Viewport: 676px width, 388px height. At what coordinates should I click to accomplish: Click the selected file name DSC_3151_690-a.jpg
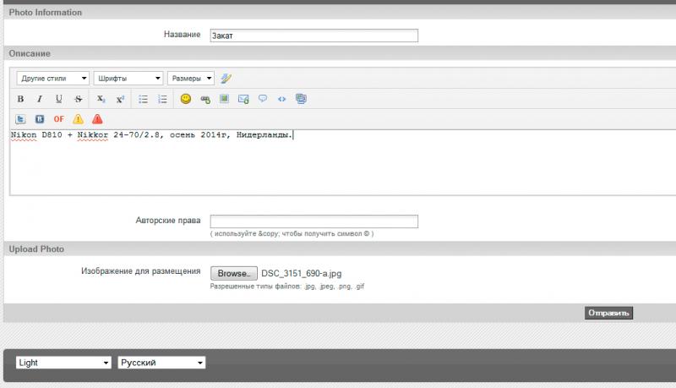[302, 273]
